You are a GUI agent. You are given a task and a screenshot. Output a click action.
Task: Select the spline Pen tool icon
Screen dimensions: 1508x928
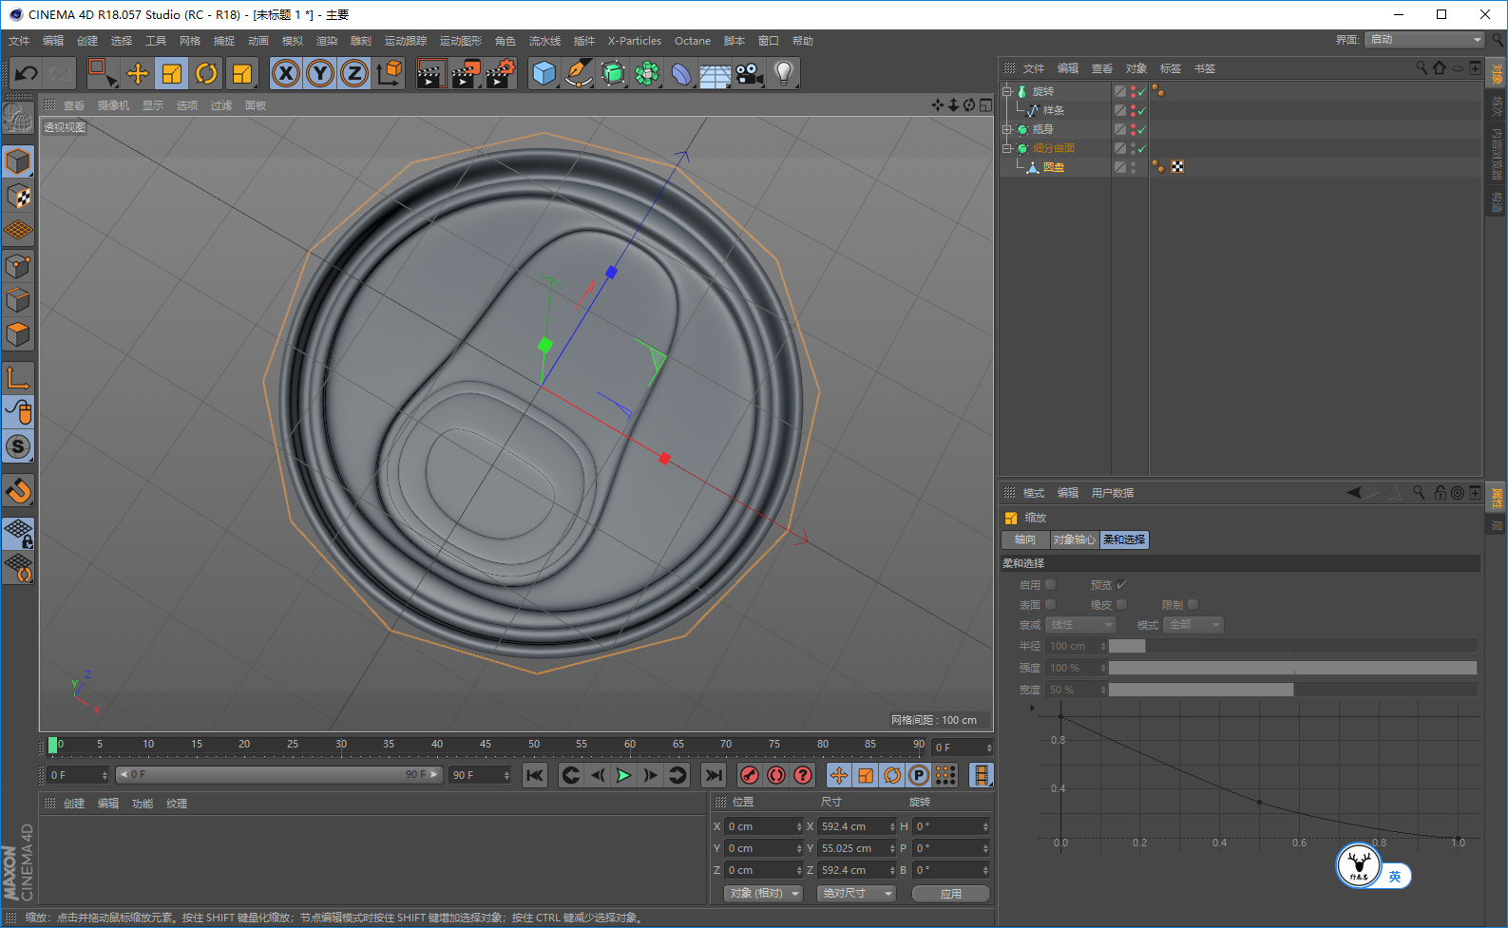[578, 73]
